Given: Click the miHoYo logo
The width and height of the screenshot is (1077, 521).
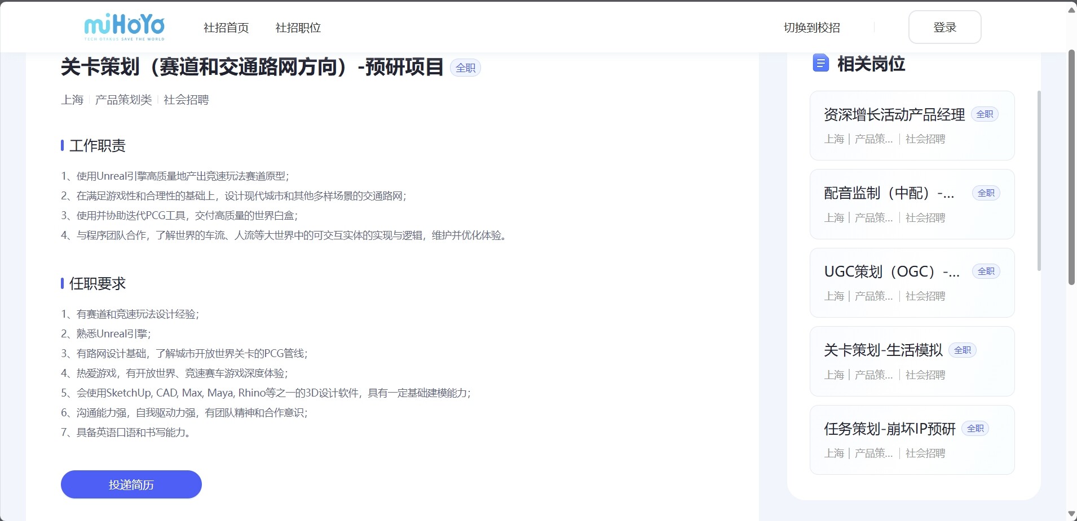Looking at the screenshot, I should point(124,27).
